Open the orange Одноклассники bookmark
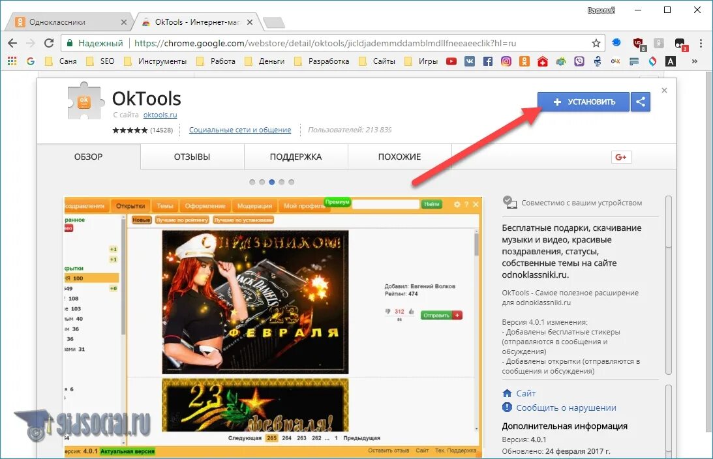This screenshot has width=713, height=459. click(524, 61)
